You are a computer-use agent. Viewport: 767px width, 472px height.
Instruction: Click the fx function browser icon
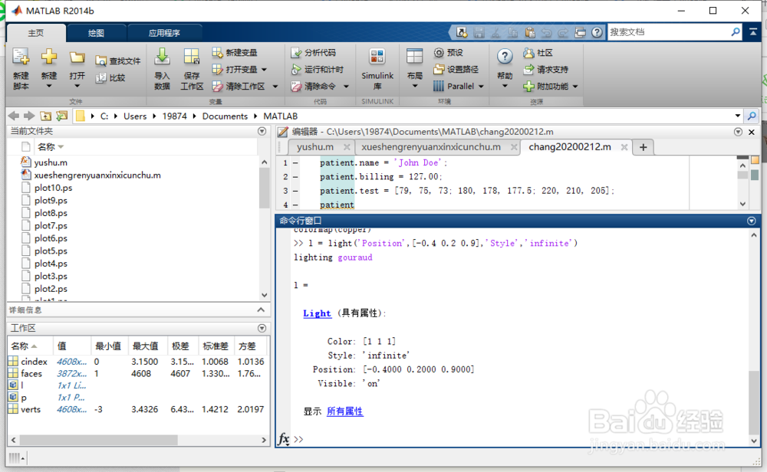[x=285, y=439]
